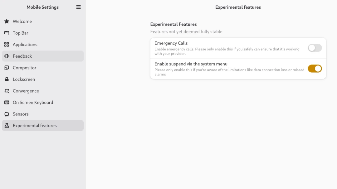Click the Compositor windows icon
Image resolution: width=337 pixels, height=189 pixels.
coord(7,68)
